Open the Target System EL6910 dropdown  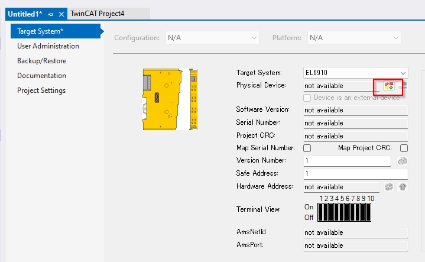pyautogui.click(x=356, y=73)
